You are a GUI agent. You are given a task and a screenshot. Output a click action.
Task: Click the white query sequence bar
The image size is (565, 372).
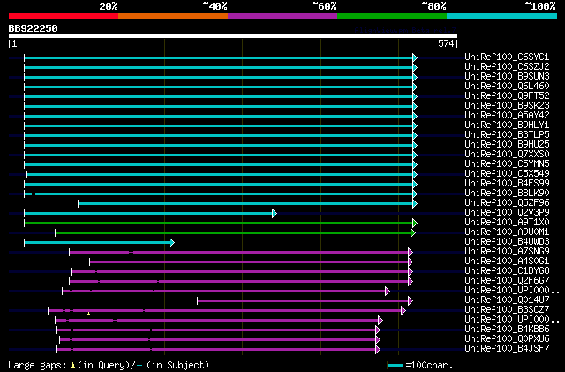click(233, 36)
